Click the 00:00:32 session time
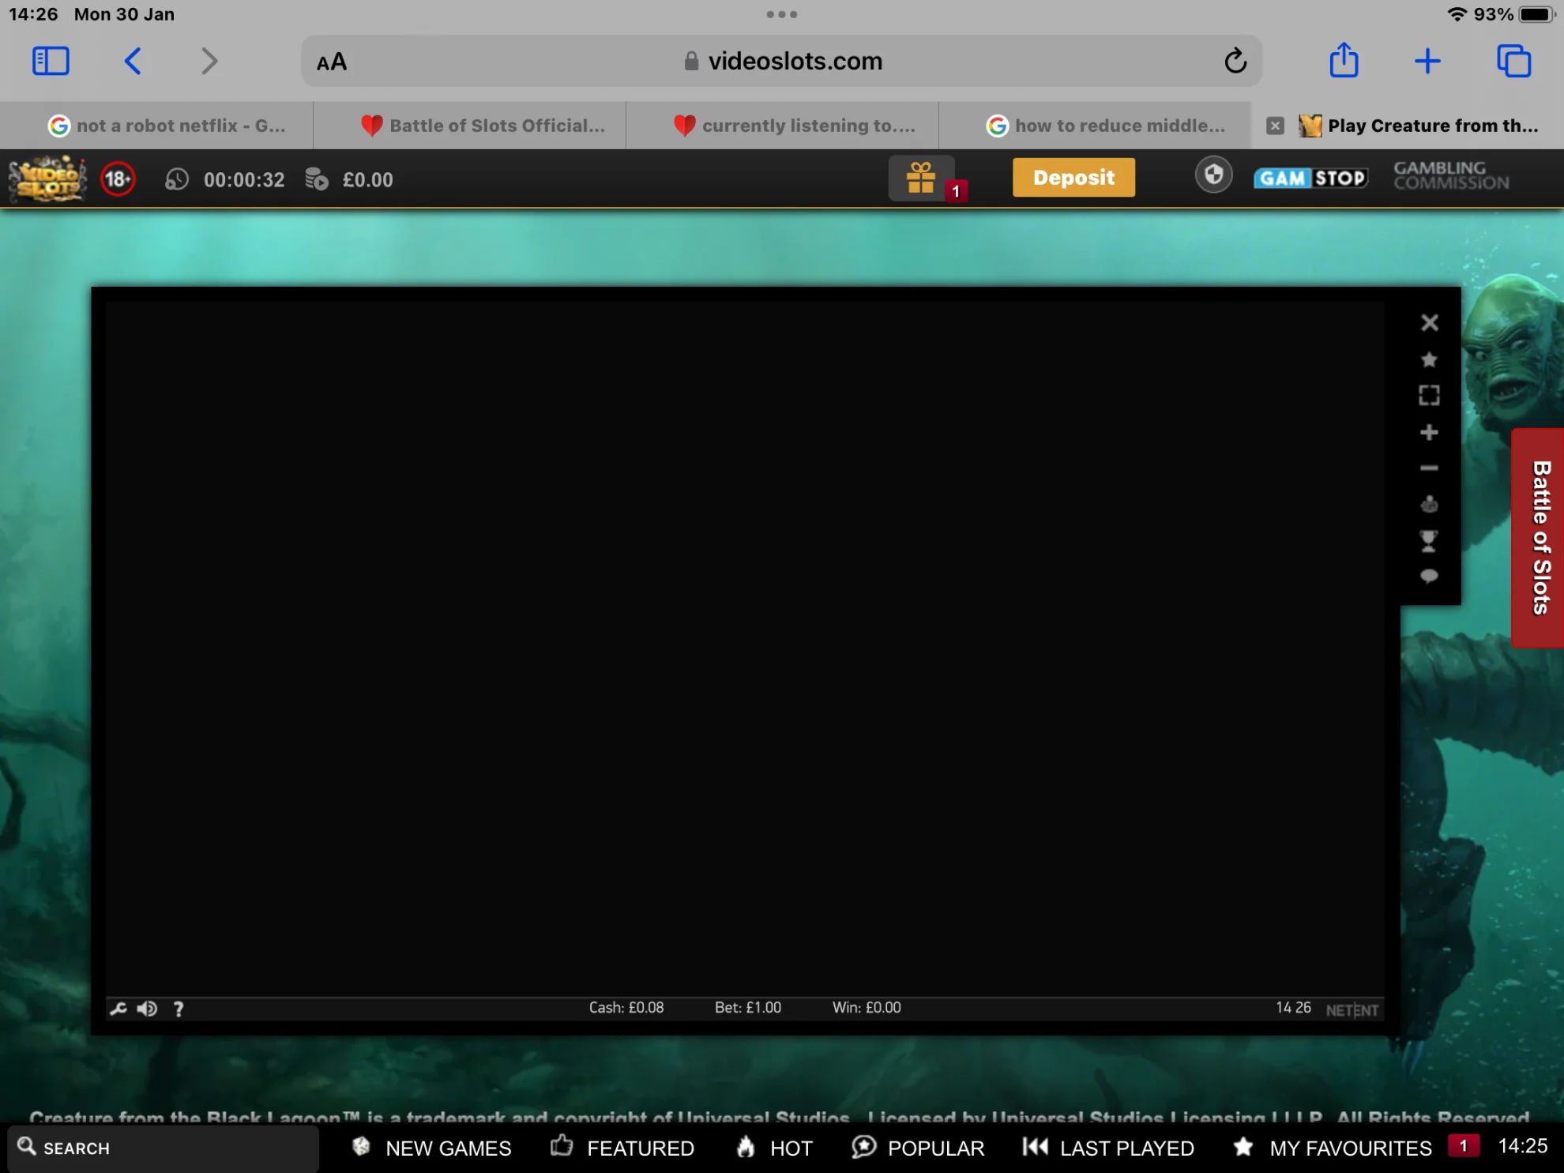 pyautogui.click(x=244, y=180)
